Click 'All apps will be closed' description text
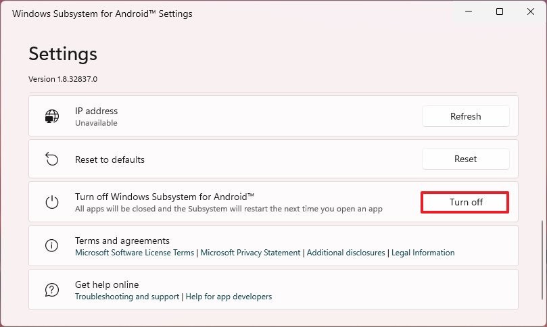This screenshot has height=327, width=547. tap(229, 209)
